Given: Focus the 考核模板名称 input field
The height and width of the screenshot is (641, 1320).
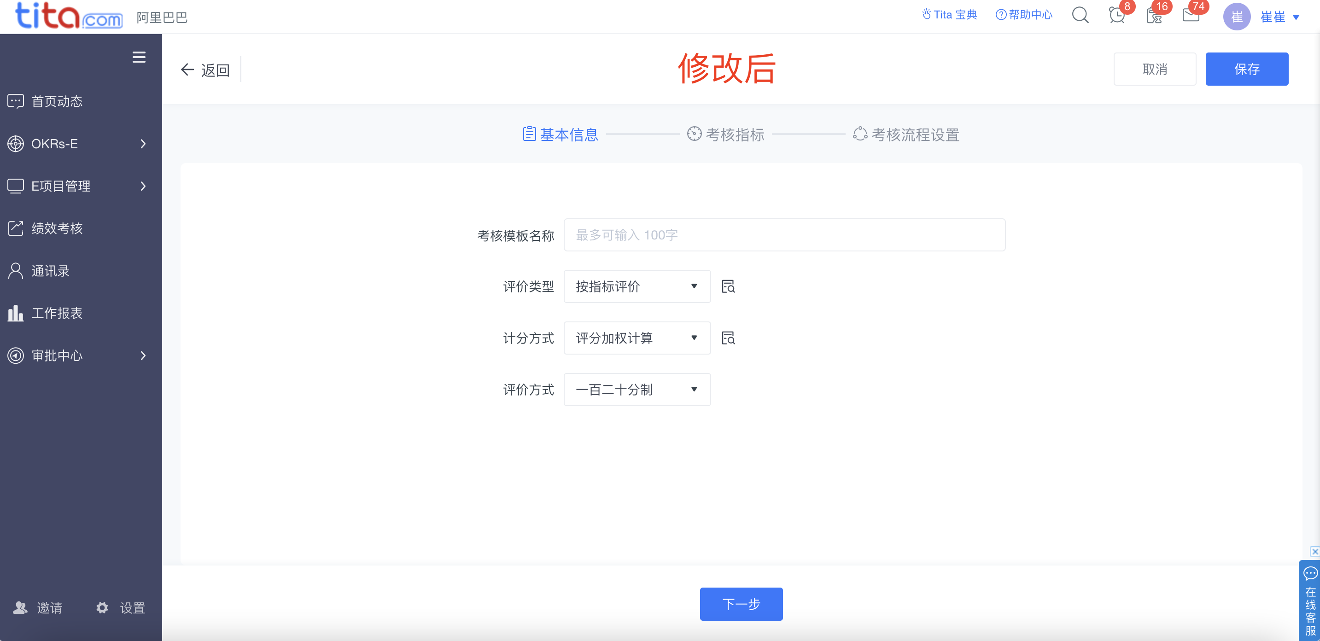Looking at the screenshot, I should point(784,235).
